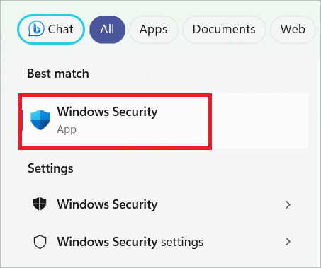The height and width of the screenshot is (268, 321).
Task: Click the blank area right of the red outline
Action: point(260,121)
